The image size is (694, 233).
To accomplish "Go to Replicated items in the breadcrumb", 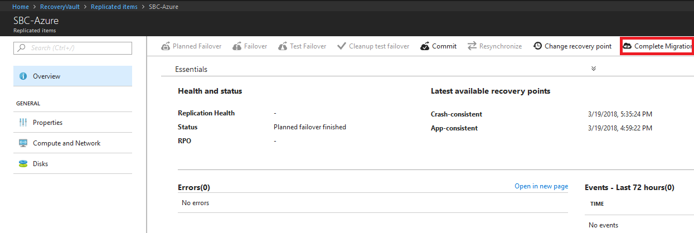I will click(113, 7).
